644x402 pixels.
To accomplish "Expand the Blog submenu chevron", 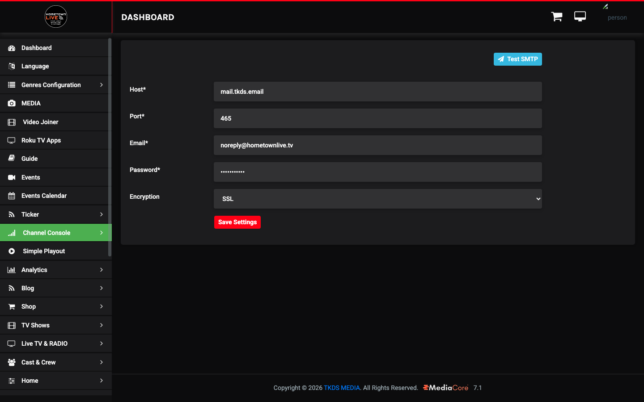I will click(x=102, y=288).
